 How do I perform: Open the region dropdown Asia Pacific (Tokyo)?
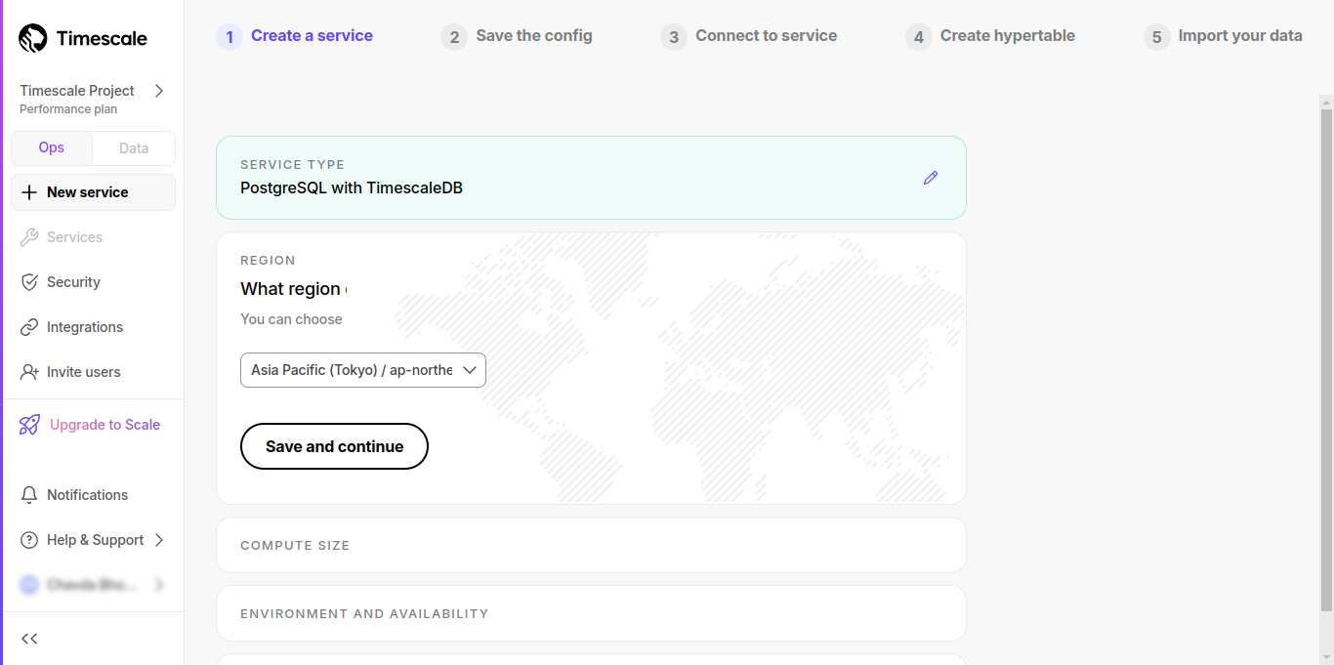coord(363,370)
